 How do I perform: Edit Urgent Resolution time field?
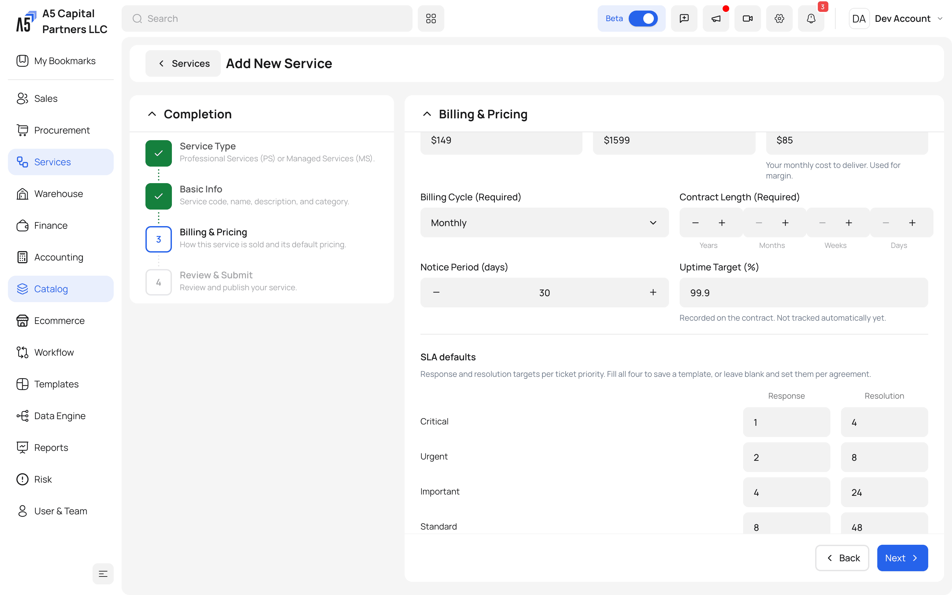(x=884, y=457)
